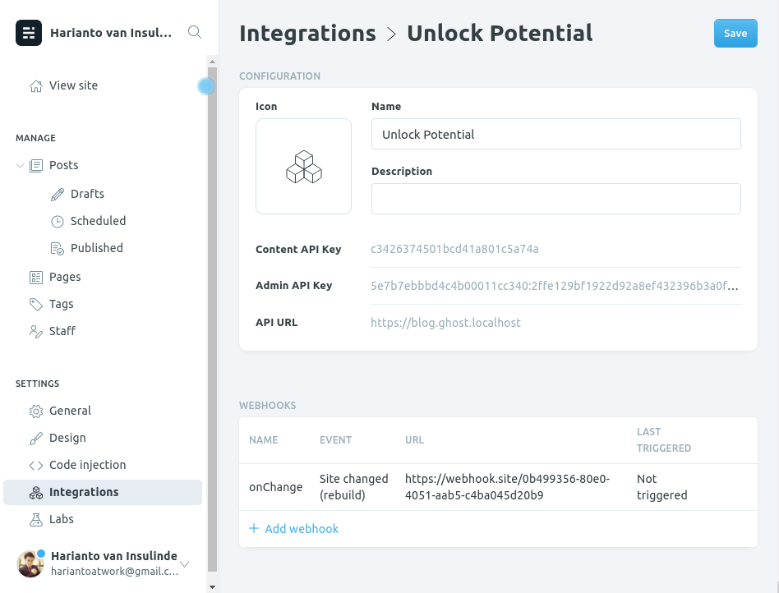Go to Code injection settings
This screenshot has height=593, width=779.
(87, 465)
